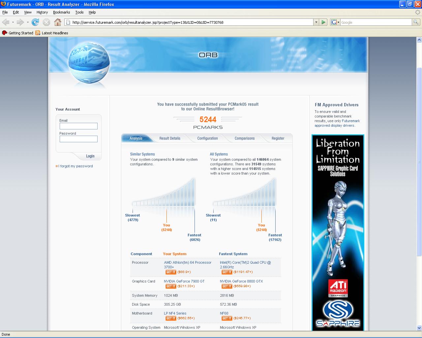Click the ORB globe logo
The image size is (422, 338).
coord(89,63)
